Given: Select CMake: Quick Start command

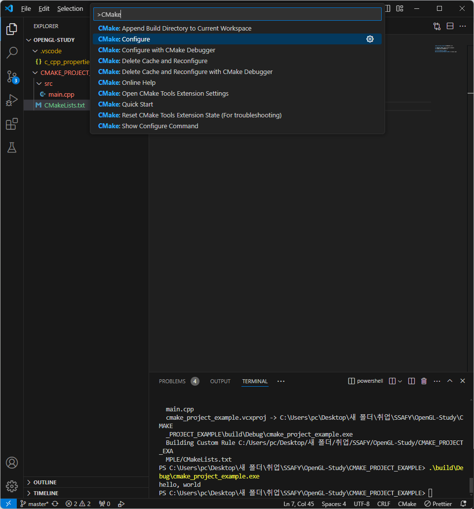Looking at the screenshot, I should click(237, 104).
